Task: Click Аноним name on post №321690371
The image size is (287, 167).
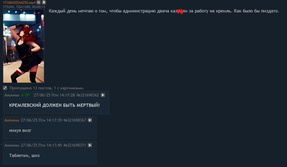Action: (12, 145)
